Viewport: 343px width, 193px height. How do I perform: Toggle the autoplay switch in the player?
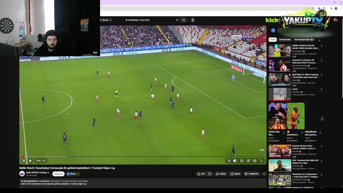235,161
